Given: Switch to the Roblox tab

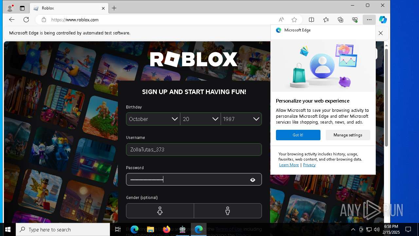Looking at the screenshot, I should (x=69, y=8).
